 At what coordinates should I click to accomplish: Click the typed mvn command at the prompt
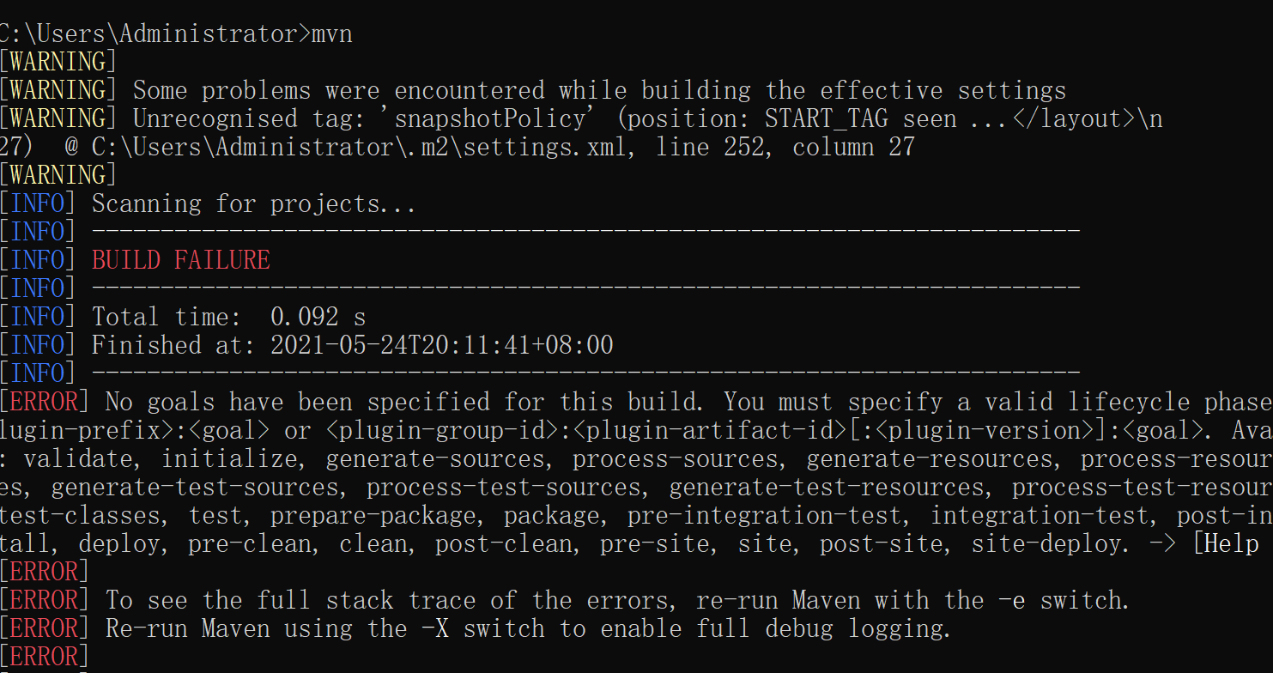(331, 33)
